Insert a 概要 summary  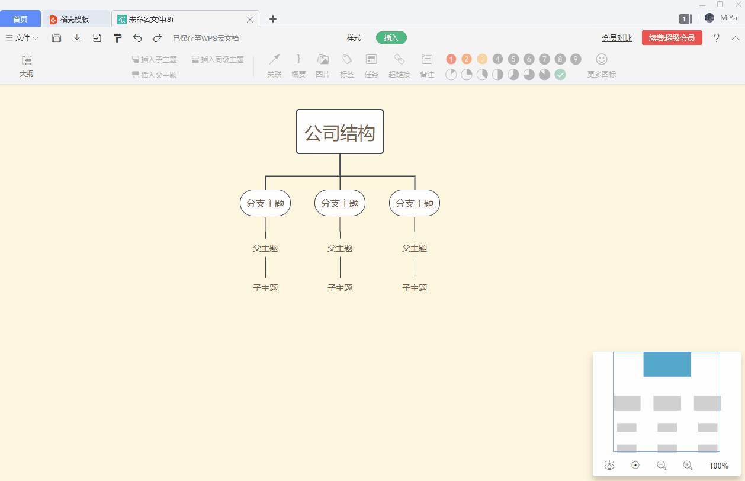(298, 65)
